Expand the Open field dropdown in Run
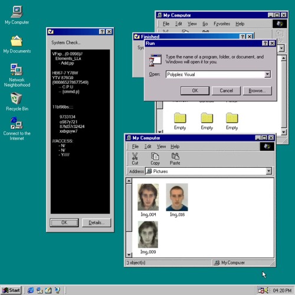Image resolution: width=295 pixels, height=295 pixels. (x=267, y=74)
